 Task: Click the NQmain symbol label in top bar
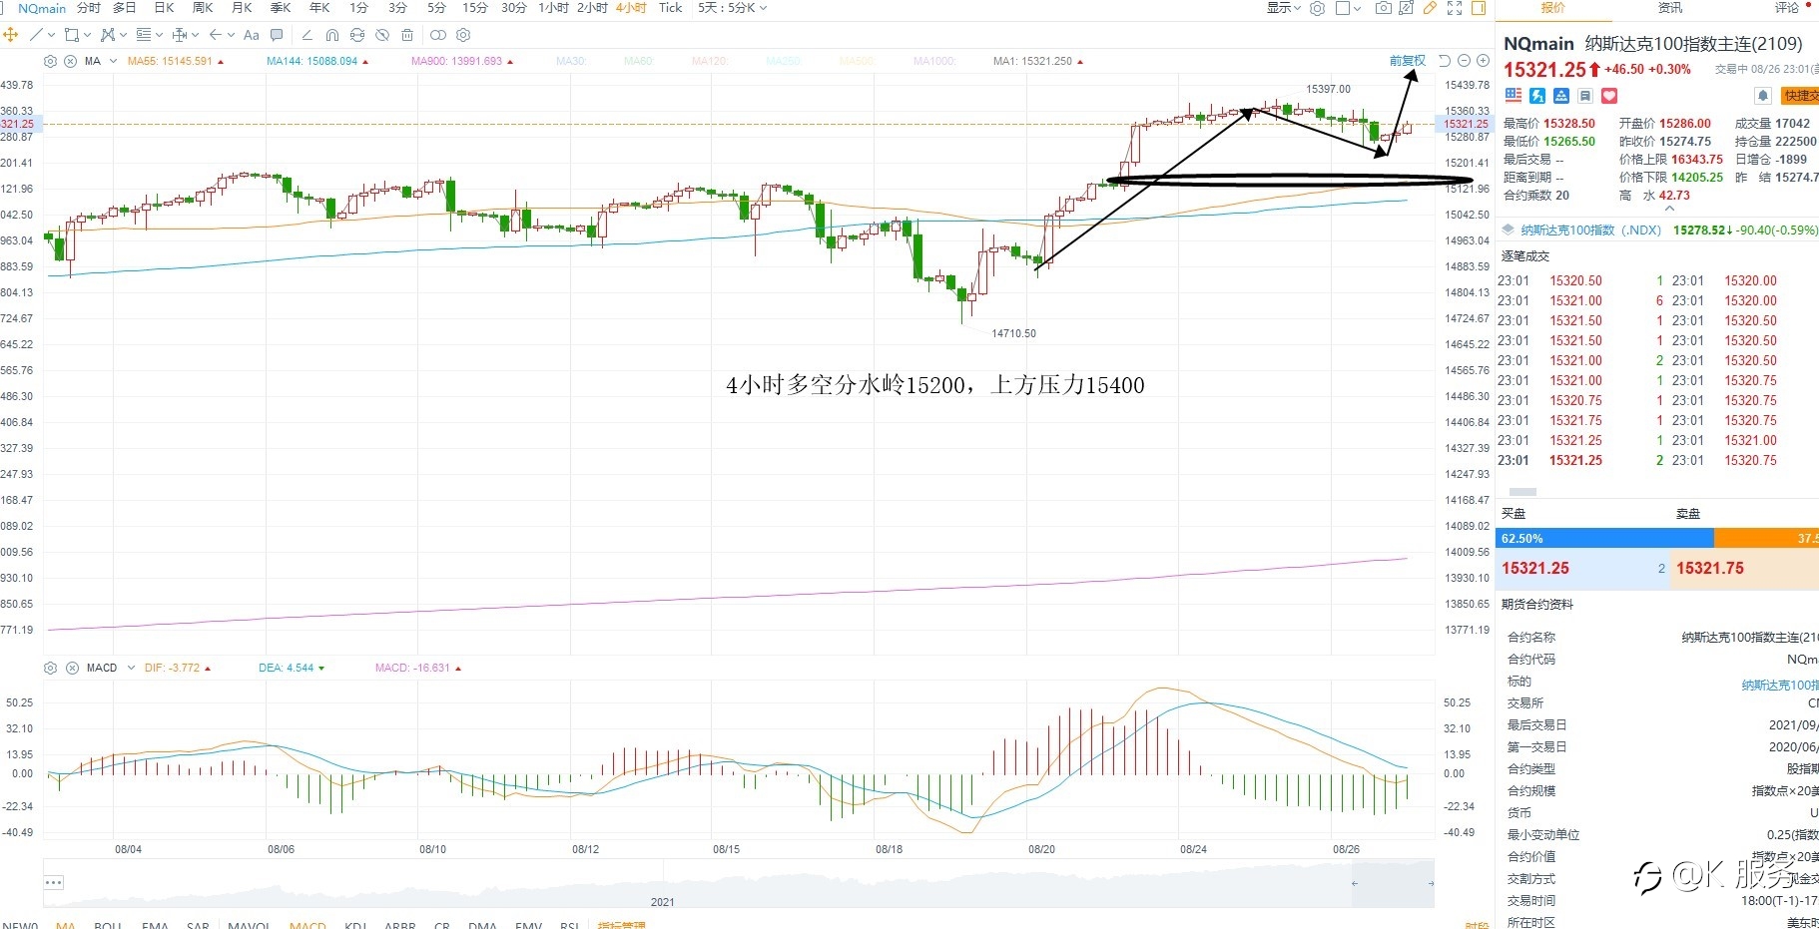(x=42, y=8)
